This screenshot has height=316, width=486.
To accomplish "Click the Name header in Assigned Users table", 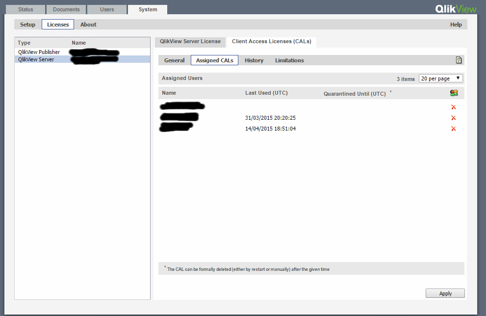I will [169, 93].
